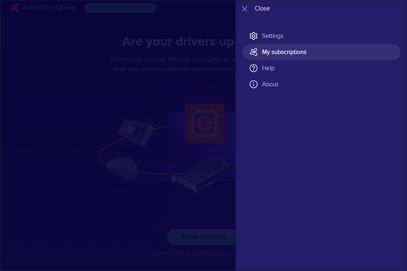
Task: Click the Help question mark icon
Action: tap(254, 68)
